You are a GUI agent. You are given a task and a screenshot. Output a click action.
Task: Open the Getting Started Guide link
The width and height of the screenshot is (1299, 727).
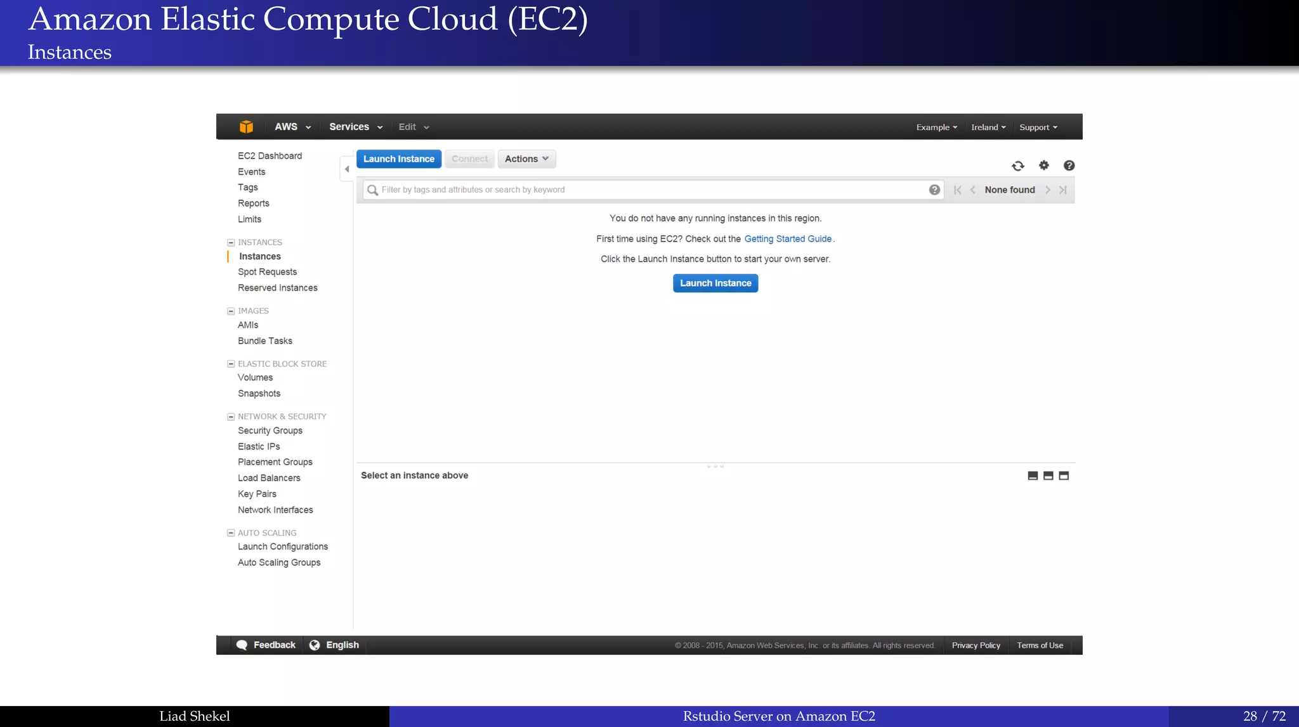click(788, 239)
